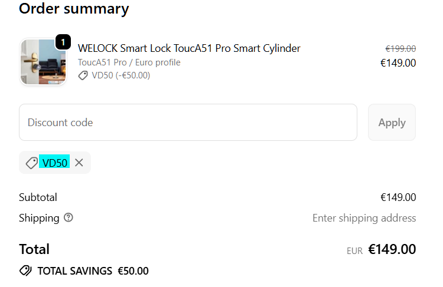Image resolution: width=443 pixels, height=287 pixels.
Task: Click the tag icon in VD50 chip
Action: pos(32,163)
